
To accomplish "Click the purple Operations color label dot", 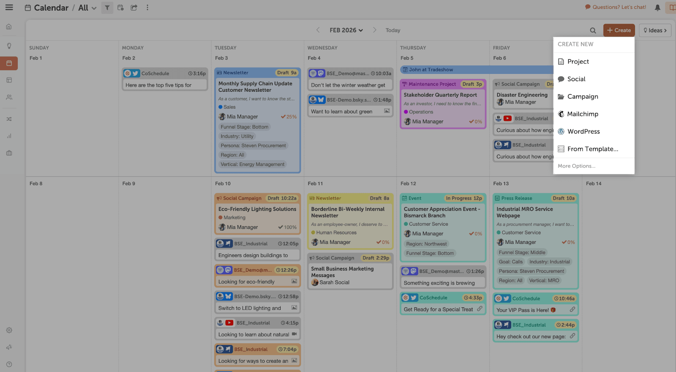I will point(406,112).
